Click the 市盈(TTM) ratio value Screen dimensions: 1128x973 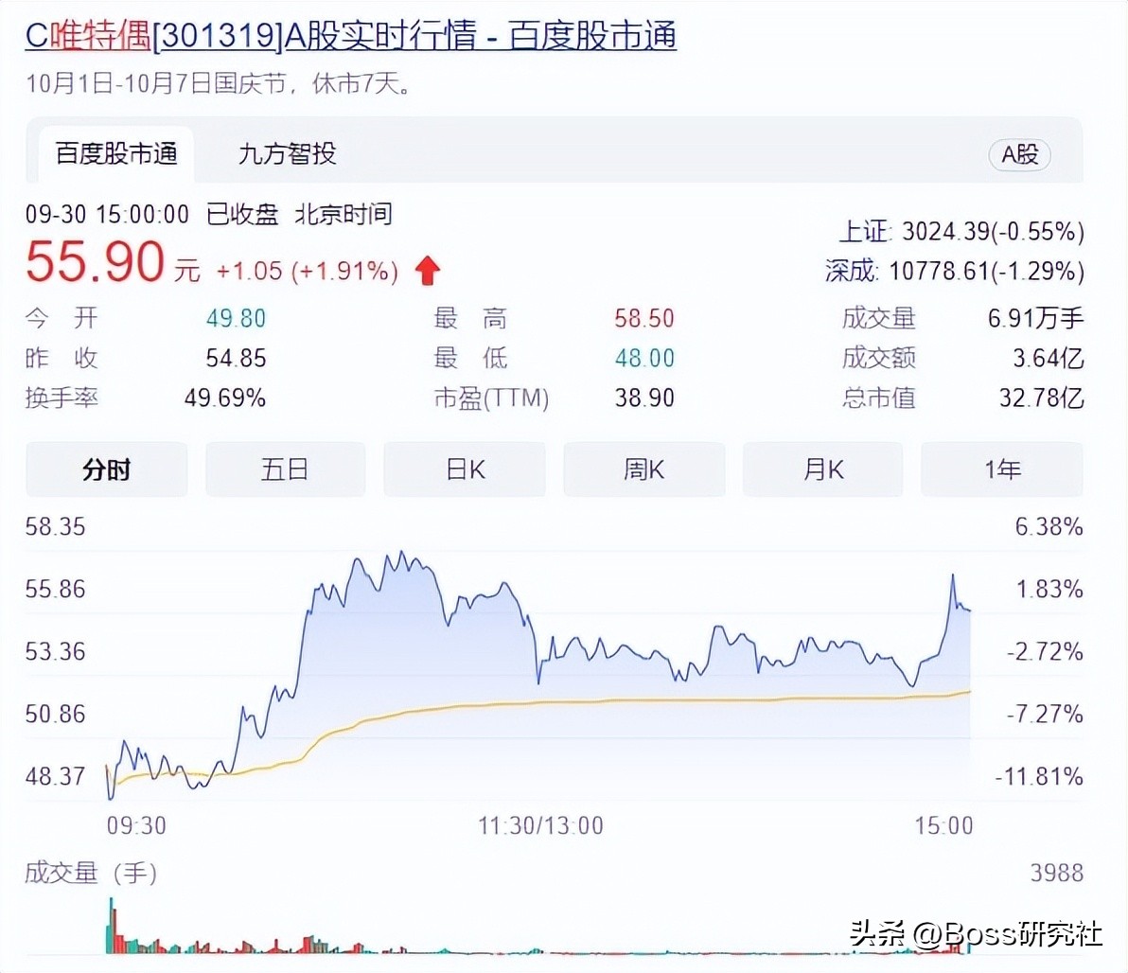[x=644, y=398]
